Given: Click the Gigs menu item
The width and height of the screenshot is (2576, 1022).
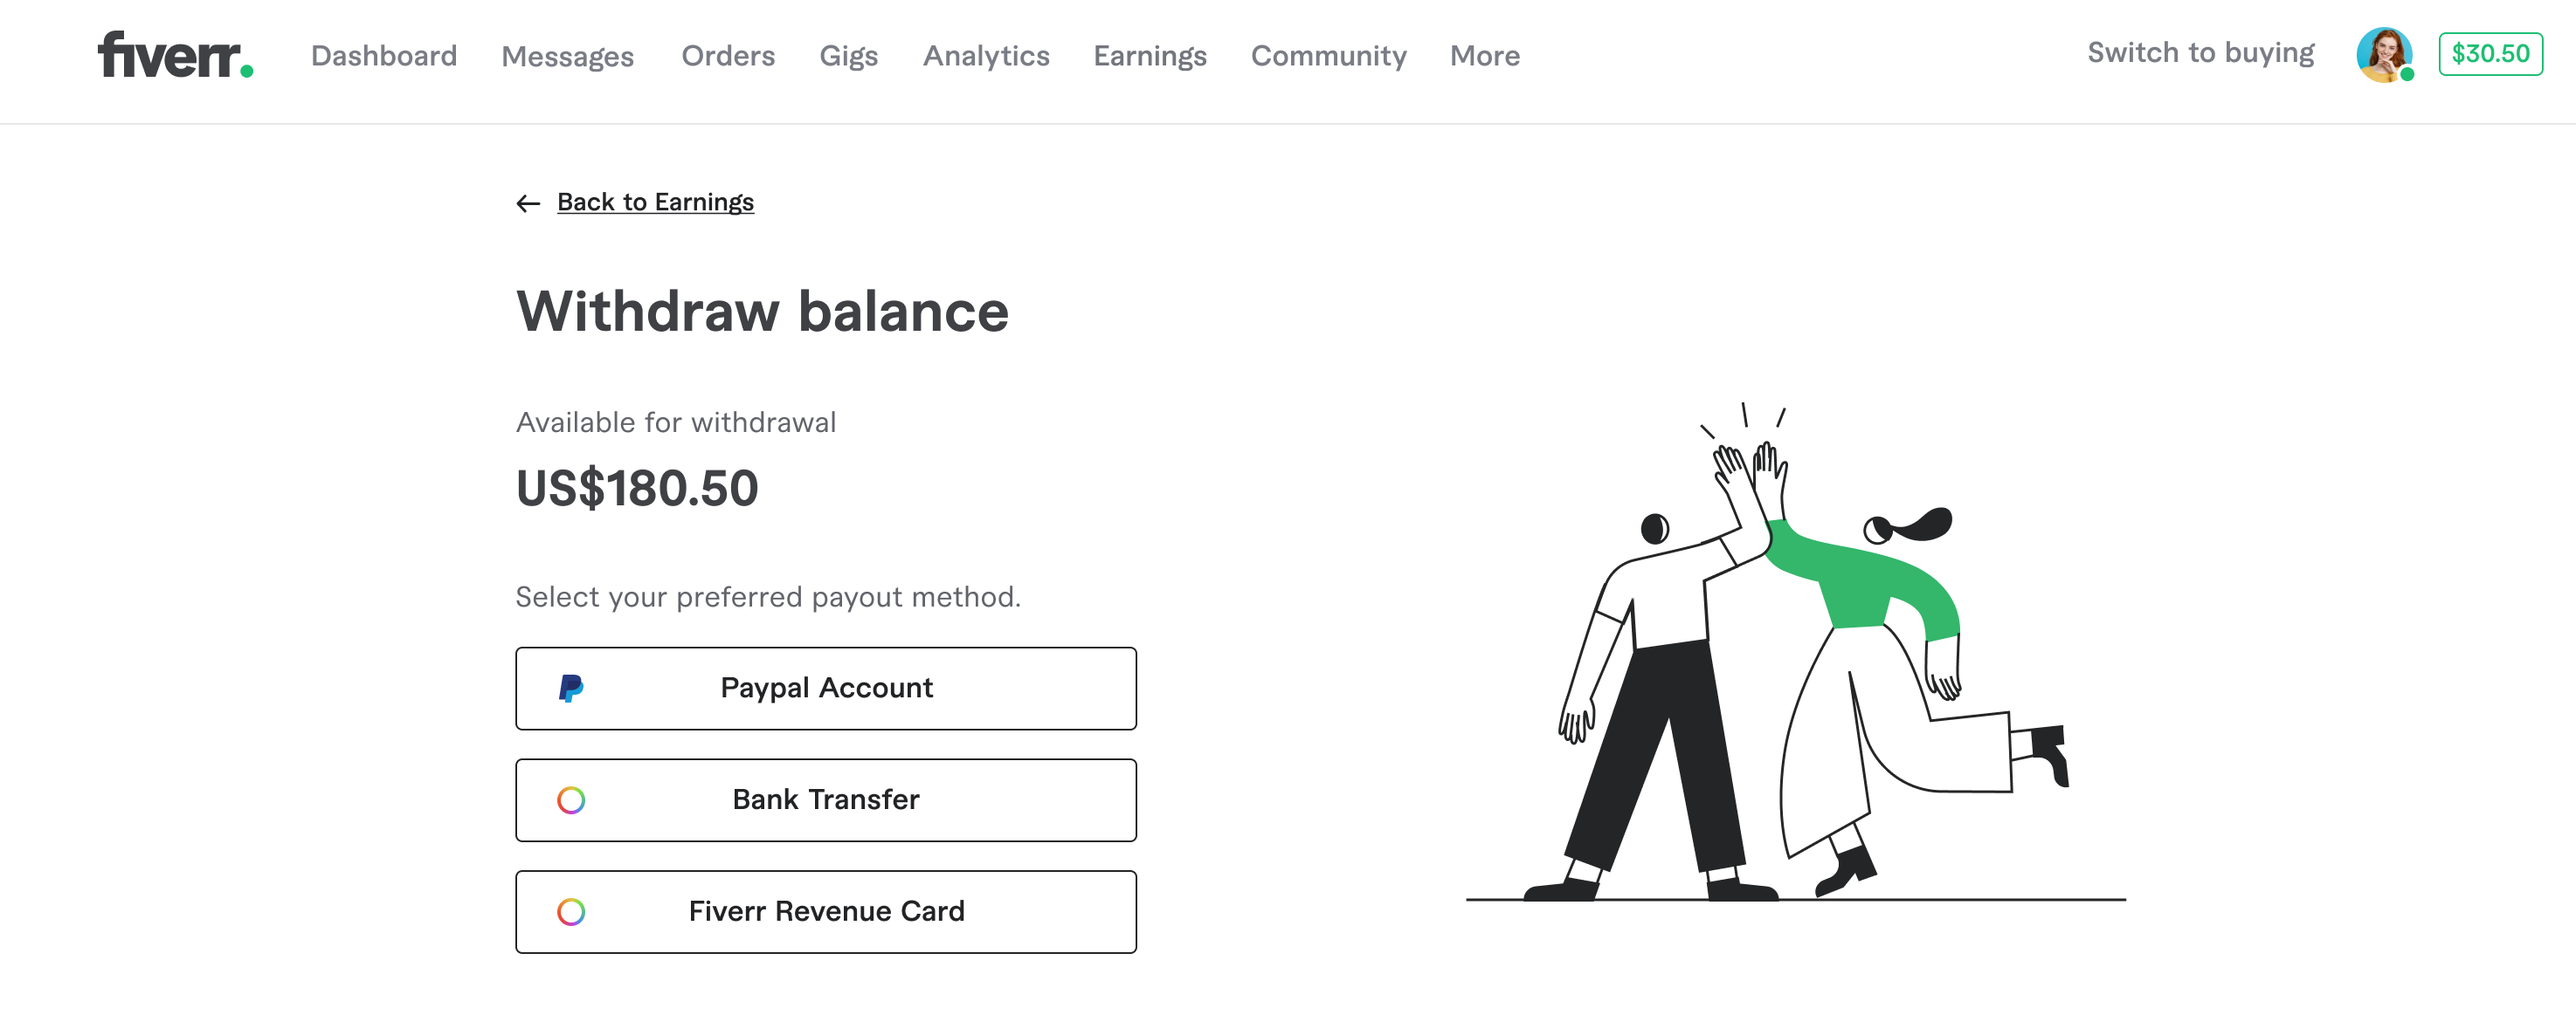Looking at the screenshot, I should point(847,54).
